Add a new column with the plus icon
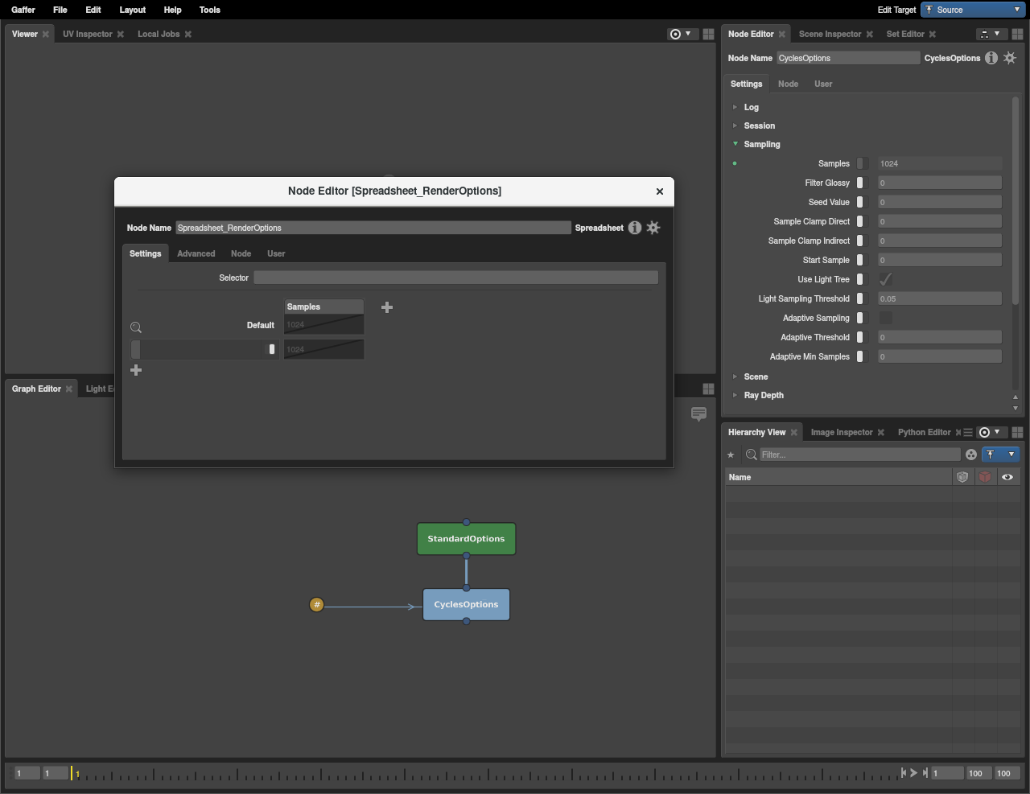This screenshot has height=794, width=1030. pyautogui.click(x=386, y=306)
